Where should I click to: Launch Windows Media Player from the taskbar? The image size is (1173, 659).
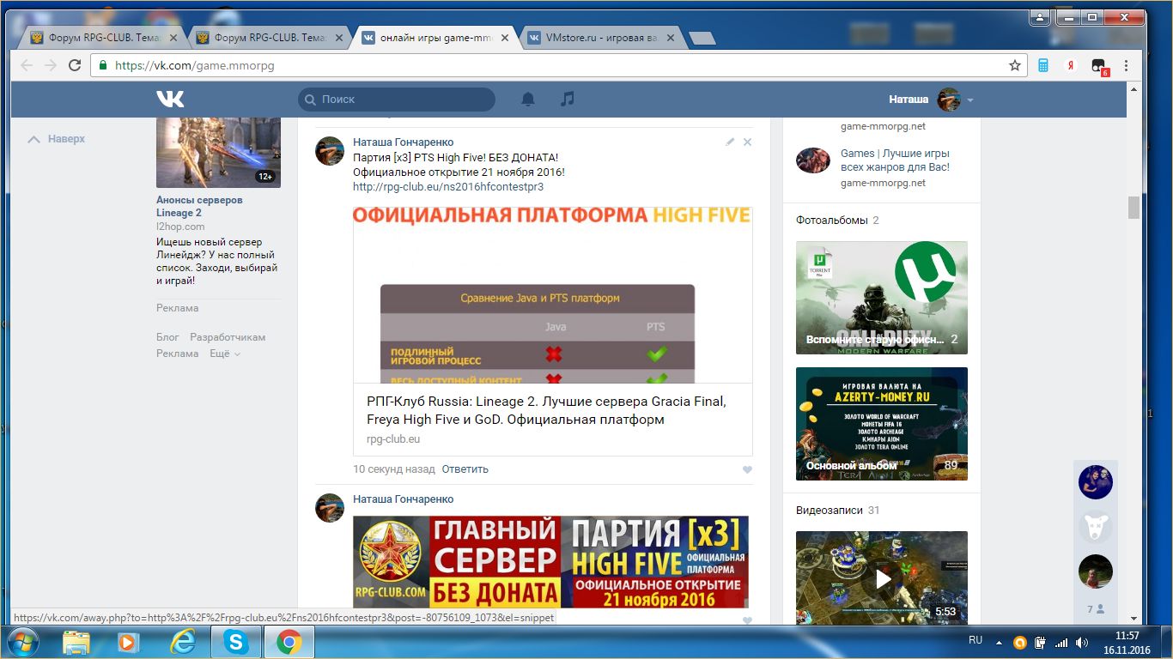[128, 642]
